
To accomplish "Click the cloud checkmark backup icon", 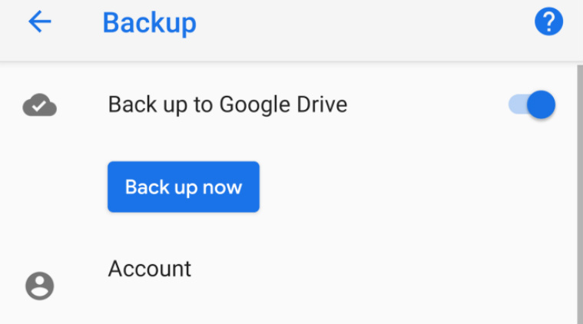I will point(40,104).
